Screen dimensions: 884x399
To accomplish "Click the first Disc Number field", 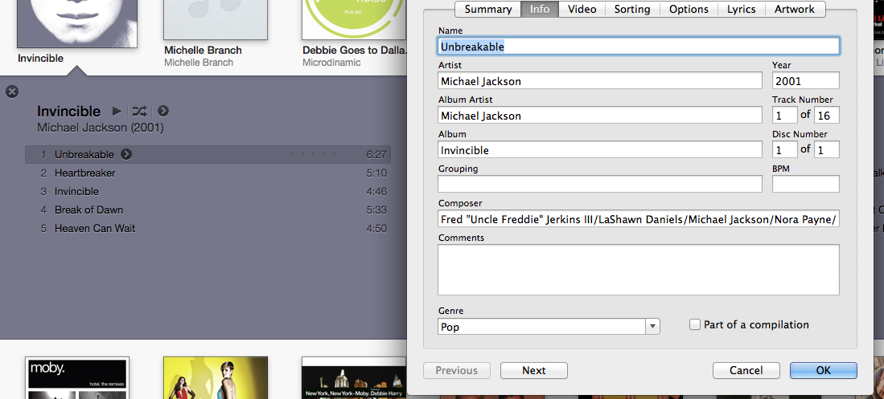I will click(785, 149).
